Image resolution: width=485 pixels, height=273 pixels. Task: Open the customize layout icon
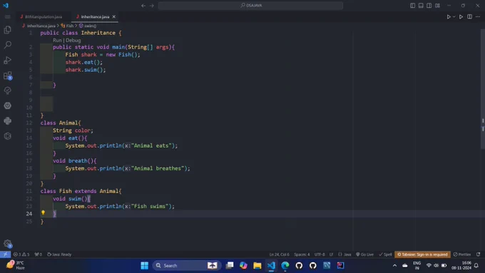click(437, 6)
